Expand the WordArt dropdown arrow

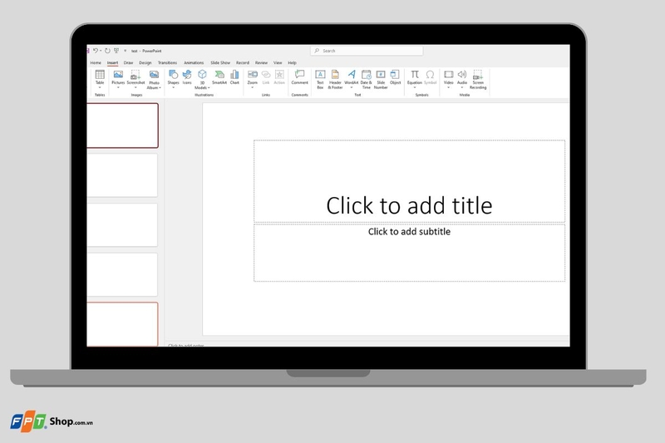tap(352, 88)
